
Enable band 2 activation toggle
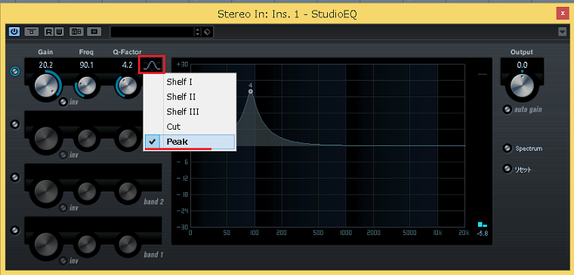[x=14, y=178]
